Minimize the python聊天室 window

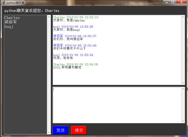coord(167,2)
